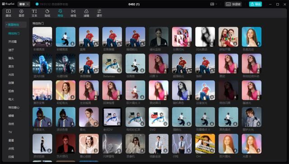Open the 滤镜 filters tab
This screenshot has width=289, height=164.
86,13
